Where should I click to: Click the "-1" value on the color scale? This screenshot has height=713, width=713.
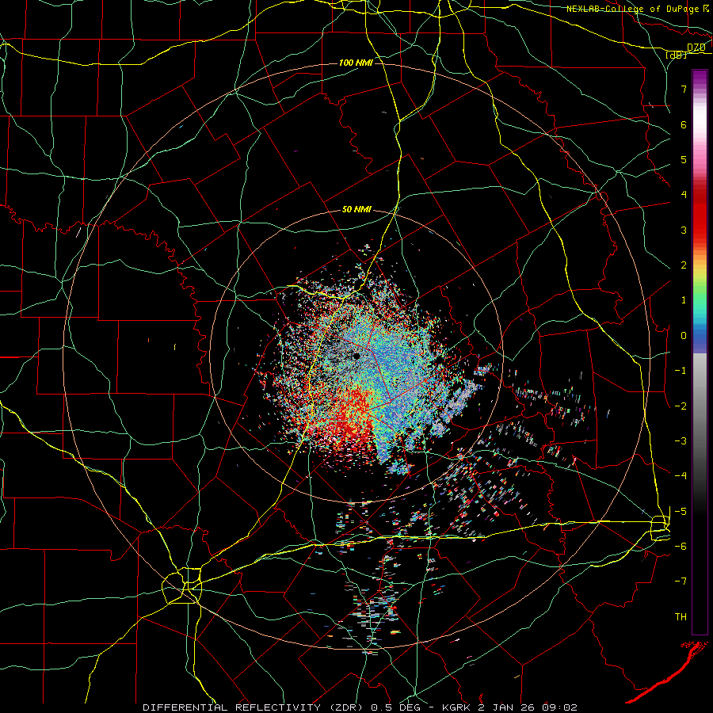click(681, 371)
